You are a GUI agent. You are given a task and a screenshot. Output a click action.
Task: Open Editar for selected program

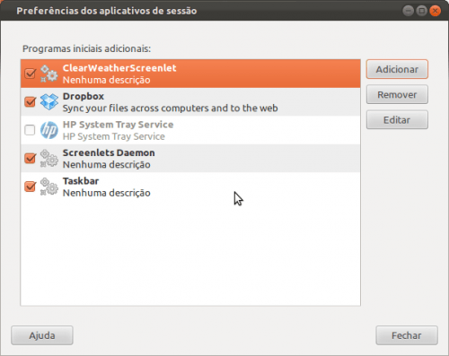pyautogui.click(x=397, y=120)
